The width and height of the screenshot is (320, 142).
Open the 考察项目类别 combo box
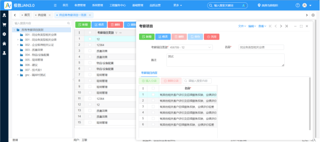click(190, 47)
